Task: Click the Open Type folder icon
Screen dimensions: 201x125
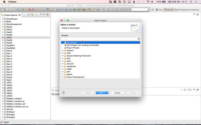Action: [x=89, y=10]
